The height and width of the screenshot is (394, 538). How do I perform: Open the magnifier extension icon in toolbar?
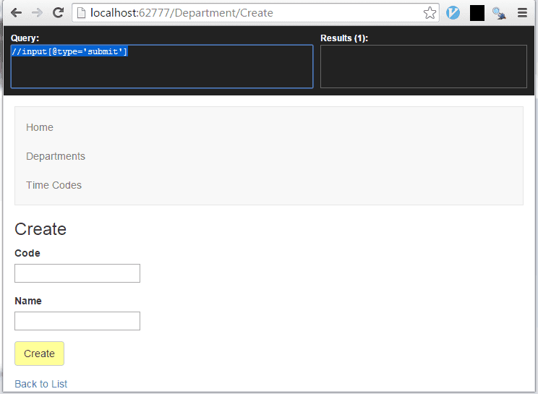click(499, 13)
